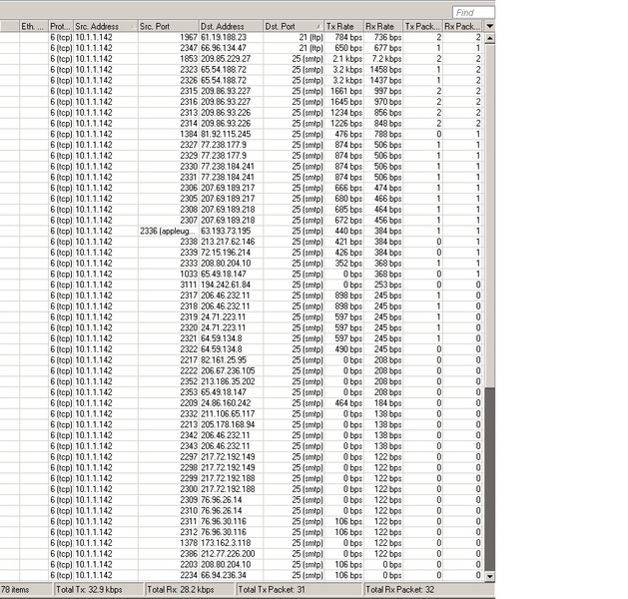
Task: Select row with source port 2326
Action: pyautogui.click(x=241, y=81)
